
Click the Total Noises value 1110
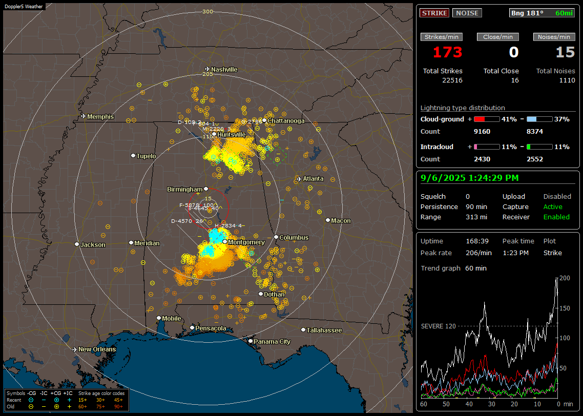click(x=567, y=80)
